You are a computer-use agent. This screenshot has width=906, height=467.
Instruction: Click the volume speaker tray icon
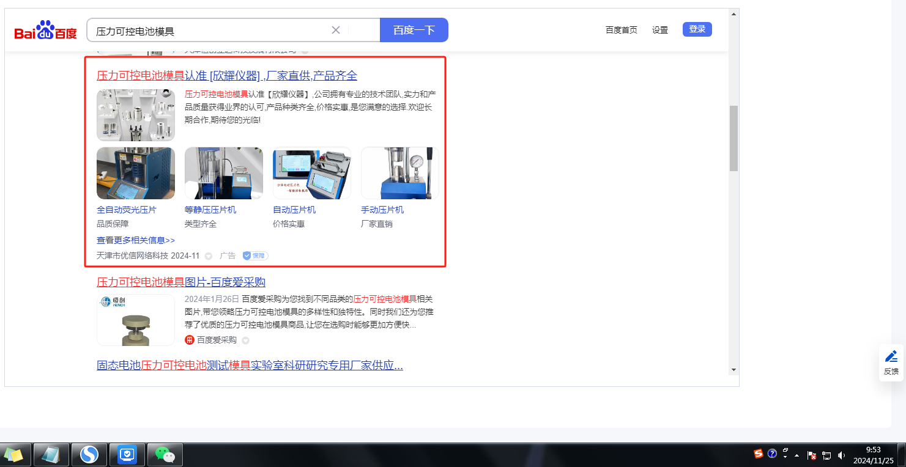841,455
